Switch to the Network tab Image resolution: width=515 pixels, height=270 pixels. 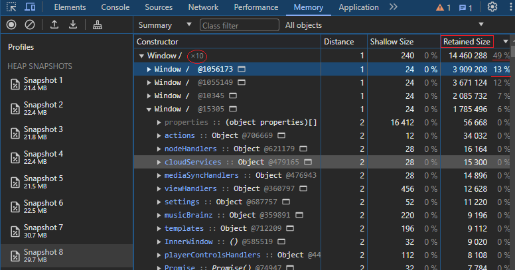click(x=203, y=7)
